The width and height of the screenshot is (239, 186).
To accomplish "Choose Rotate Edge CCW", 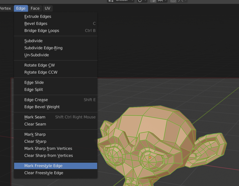I will [56, 72].
